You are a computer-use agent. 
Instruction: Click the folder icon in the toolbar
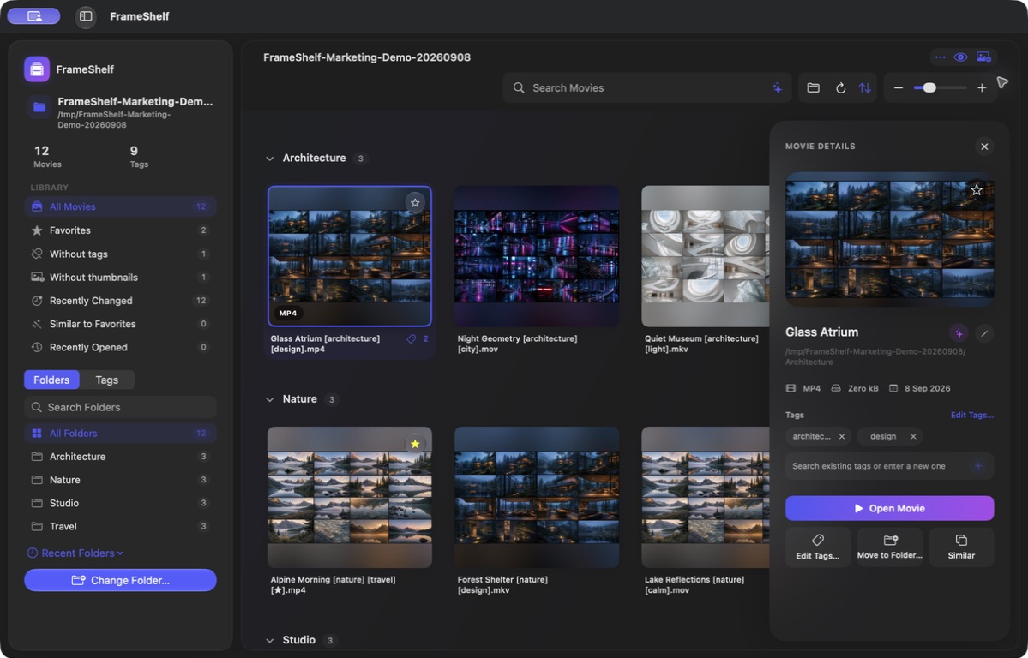coord(813,88)
